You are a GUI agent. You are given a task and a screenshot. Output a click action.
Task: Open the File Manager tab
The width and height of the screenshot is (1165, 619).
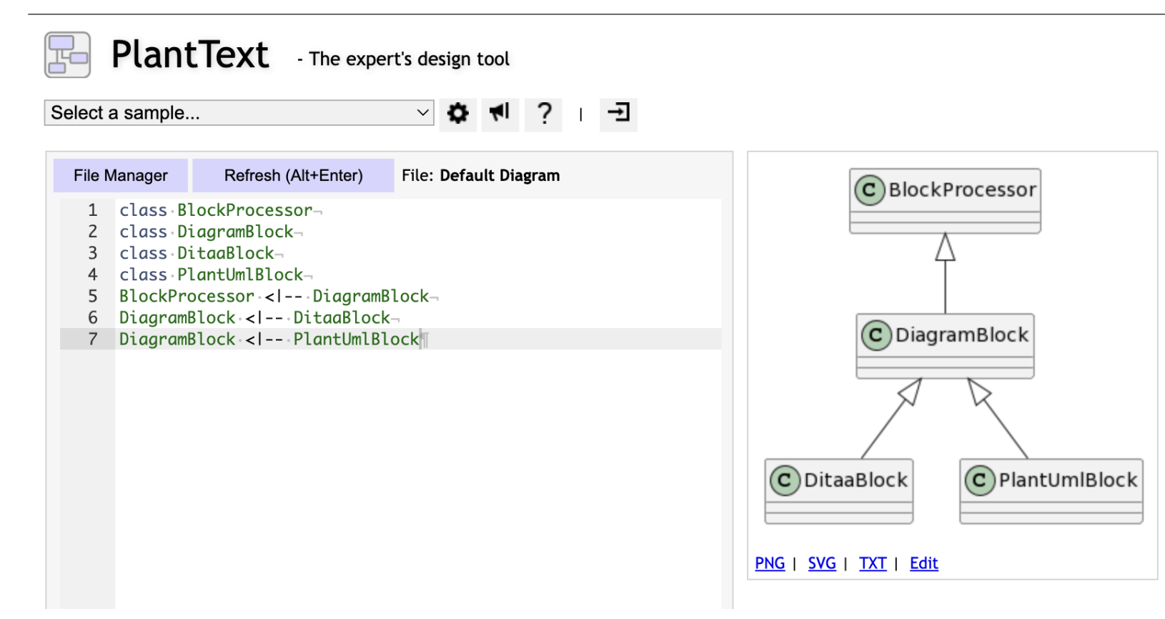pyautogui.click(x=121, y=176)
